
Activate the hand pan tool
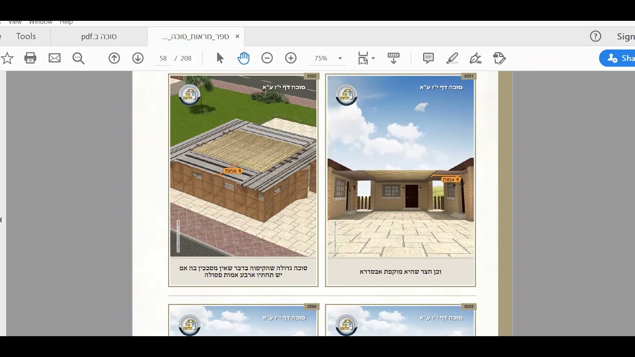[243, 59]
